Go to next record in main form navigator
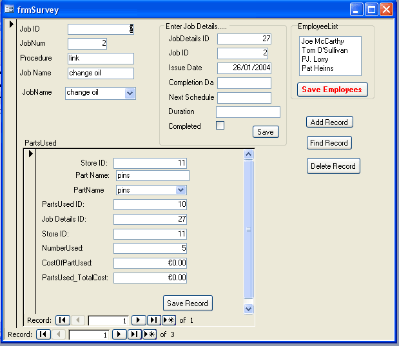Viewport: 399px width, 346px height. coord(119,334)
